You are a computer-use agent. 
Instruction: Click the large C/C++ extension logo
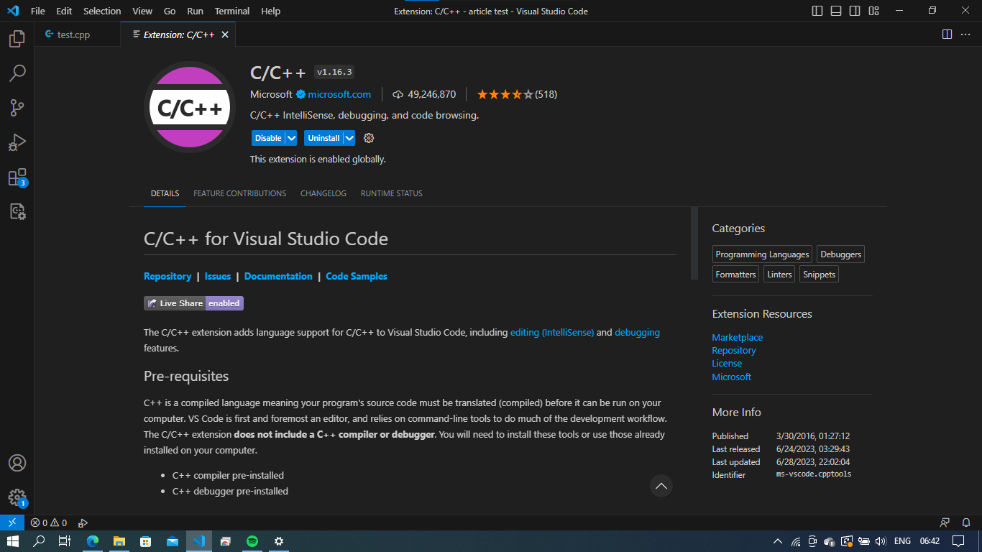click(x=190, y=107)
